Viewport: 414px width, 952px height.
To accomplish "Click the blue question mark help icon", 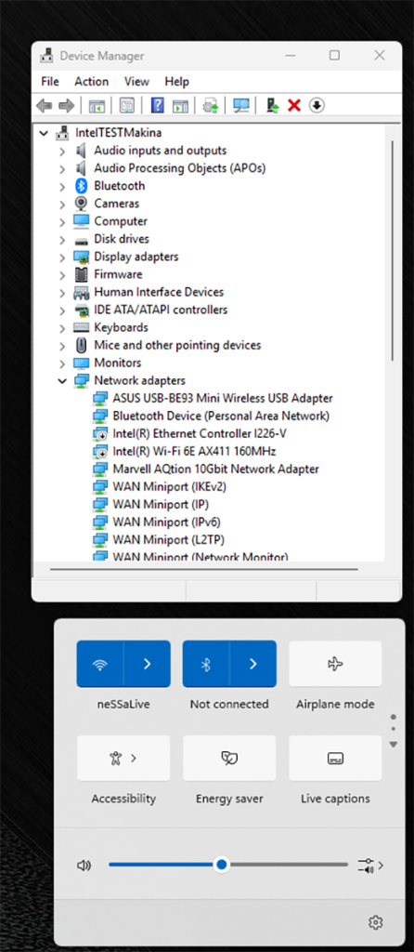I will tap(158, 106).
